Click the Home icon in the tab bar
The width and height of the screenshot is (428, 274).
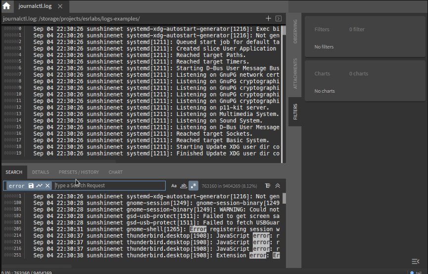pos(6,6)
